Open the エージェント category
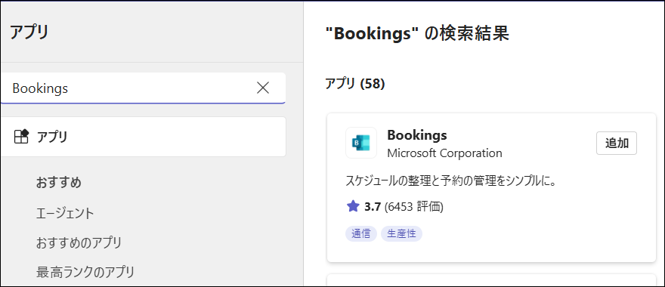Screen dimensions: 665x287 coord(65,213)
